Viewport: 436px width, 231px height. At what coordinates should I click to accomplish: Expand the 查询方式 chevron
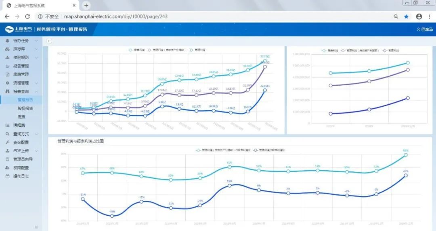[36, 134]
